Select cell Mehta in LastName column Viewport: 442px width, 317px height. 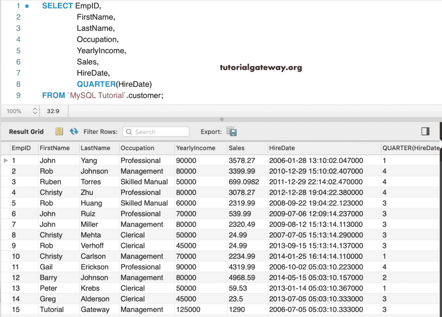99,235
